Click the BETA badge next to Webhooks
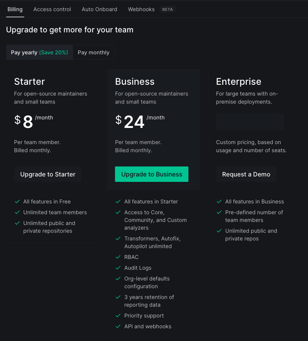Viewport: 308px width, 341px height. coord(167,9)
